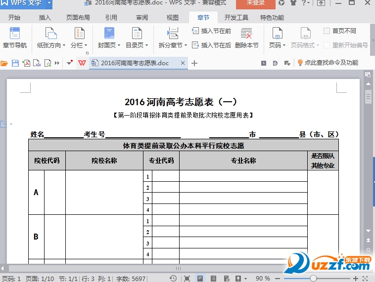Switch to the 插入 ribbon tab
This screenshot has height=282, width=375.
click(45, 18)
